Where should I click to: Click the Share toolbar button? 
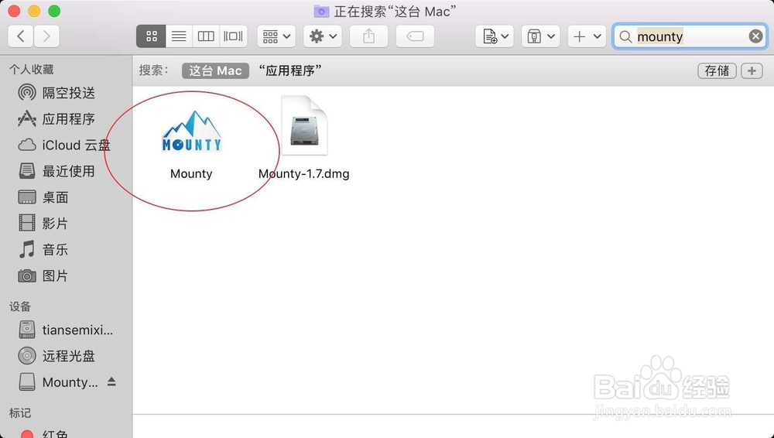[x=368, y=36]
